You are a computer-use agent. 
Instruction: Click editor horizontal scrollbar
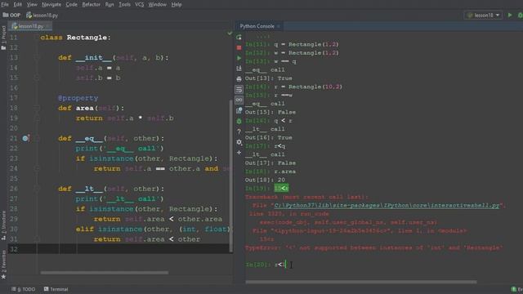(105, 273)
